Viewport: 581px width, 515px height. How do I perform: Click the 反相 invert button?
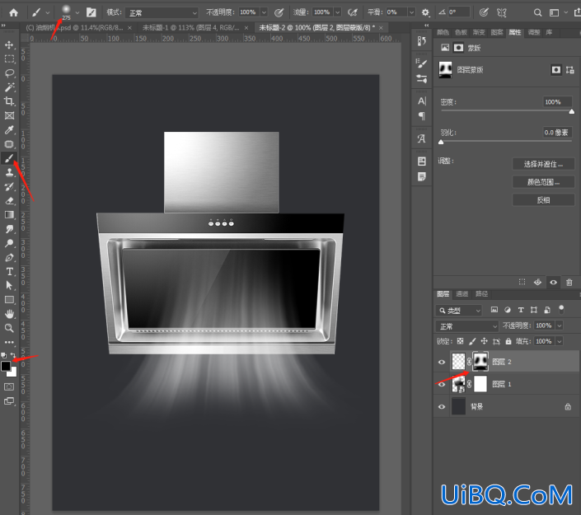coord(543,200)
